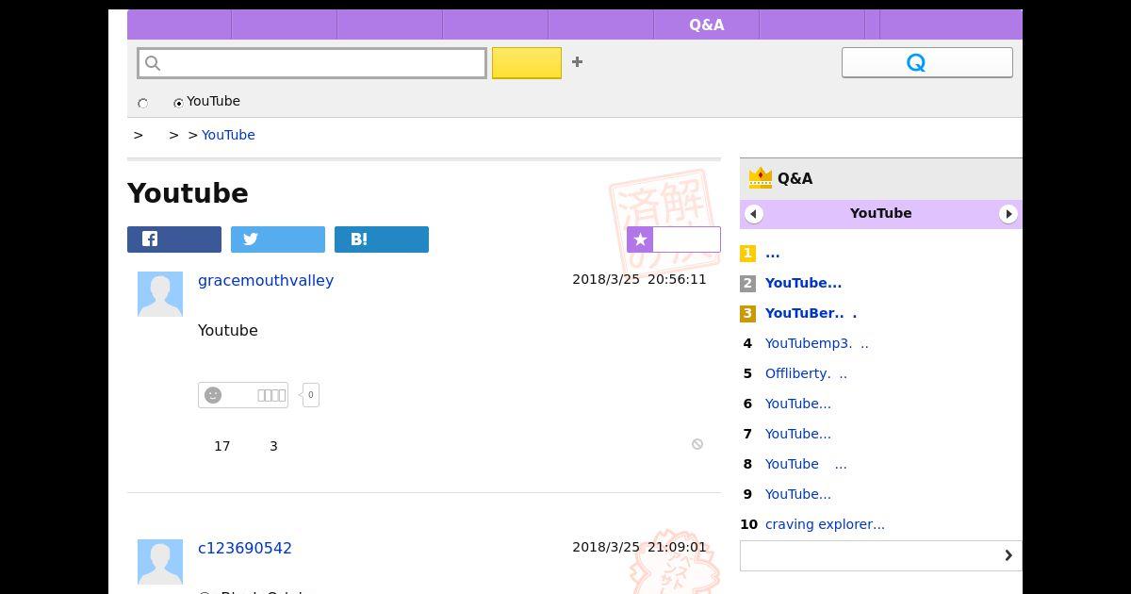1131x594 pixels.
Task: Click the yellow search button
Action: click(x=527, y=63)
